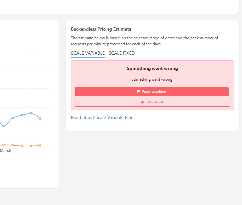Open the View Details outlined button
The width and height of the screenshot is (242, 205).
(152, 102)
